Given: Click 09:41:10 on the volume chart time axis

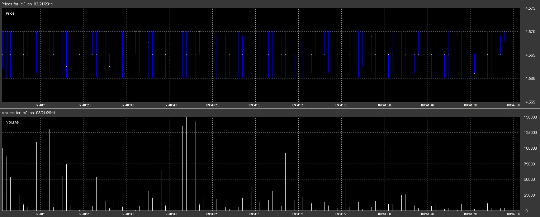Looking at the screenshot, I should (299, 214).
